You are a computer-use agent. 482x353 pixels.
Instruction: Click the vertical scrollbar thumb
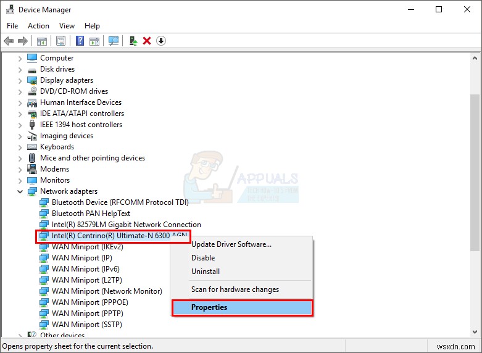475,173
